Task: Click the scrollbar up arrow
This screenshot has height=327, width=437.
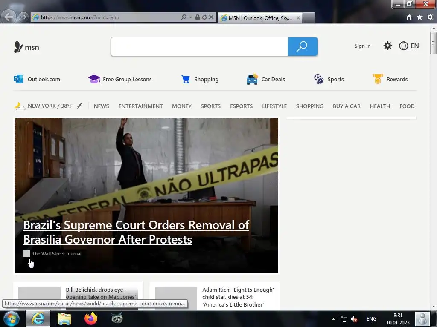Action: click(434, 28)
